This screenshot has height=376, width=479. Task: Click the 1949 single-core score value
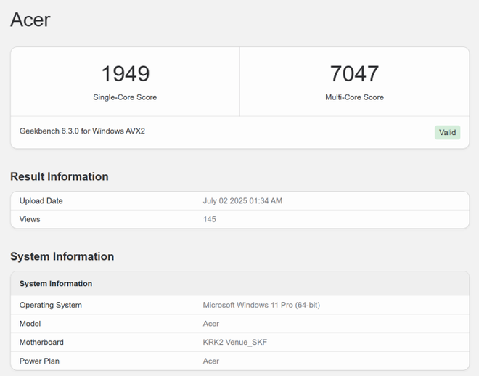pos(126,74)
